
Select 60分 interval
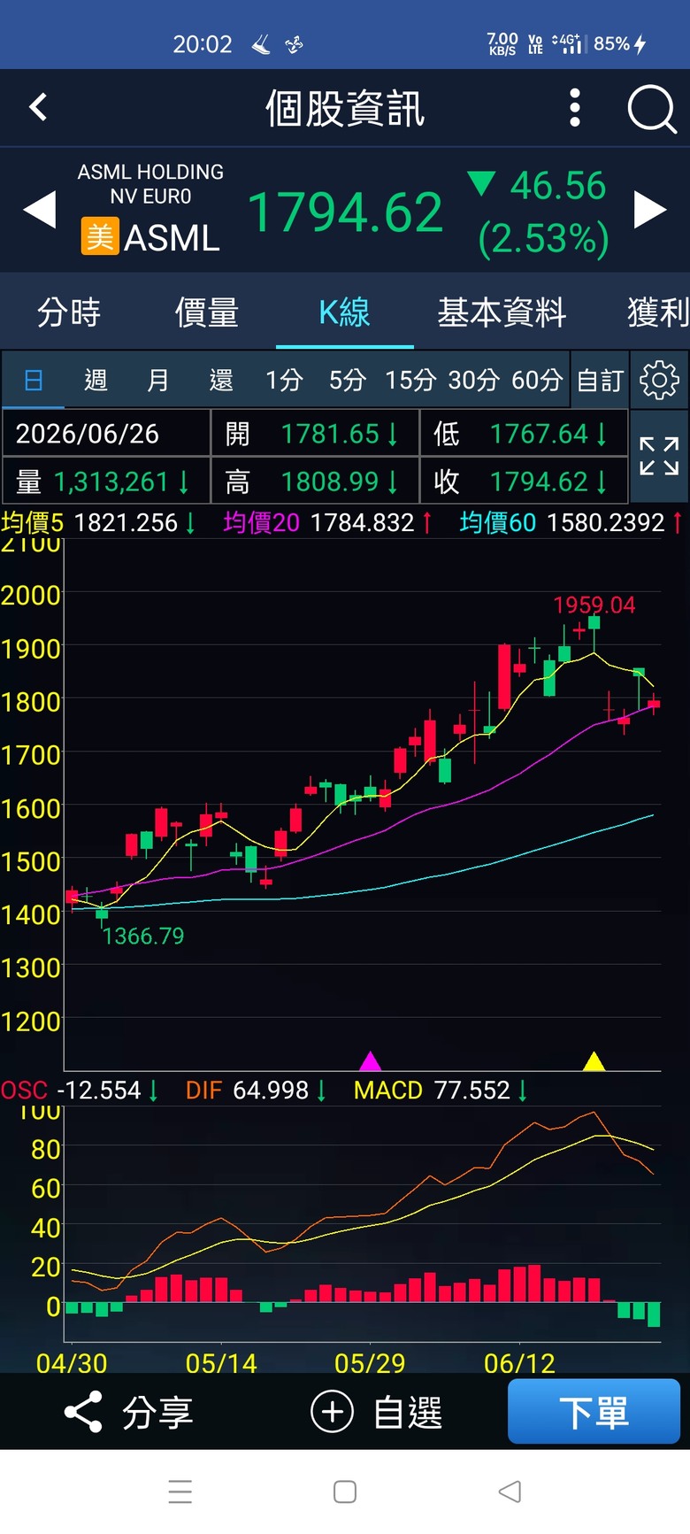coord(537,380)
